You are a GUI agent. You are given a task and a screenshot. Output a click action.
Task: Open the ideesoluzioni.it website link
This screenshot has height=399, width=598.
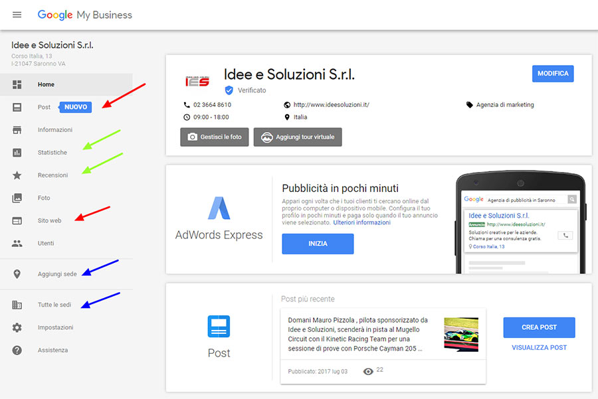[331, 105]
